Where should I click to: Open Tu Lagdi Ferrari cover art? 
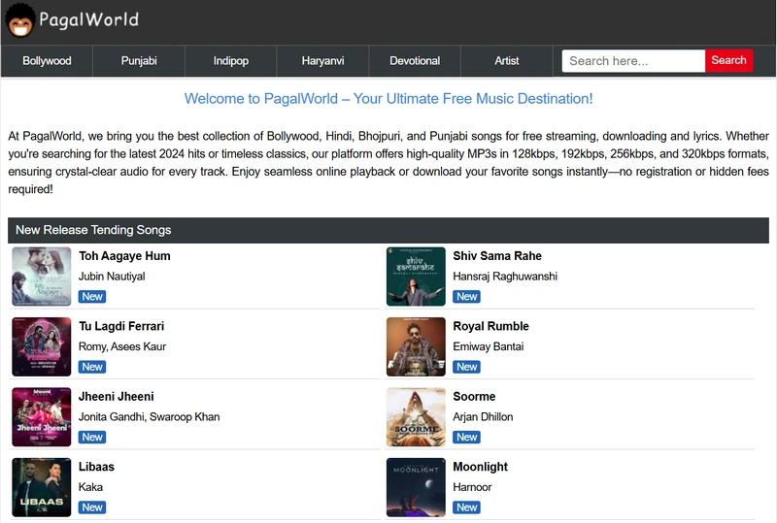click(42, 346)
